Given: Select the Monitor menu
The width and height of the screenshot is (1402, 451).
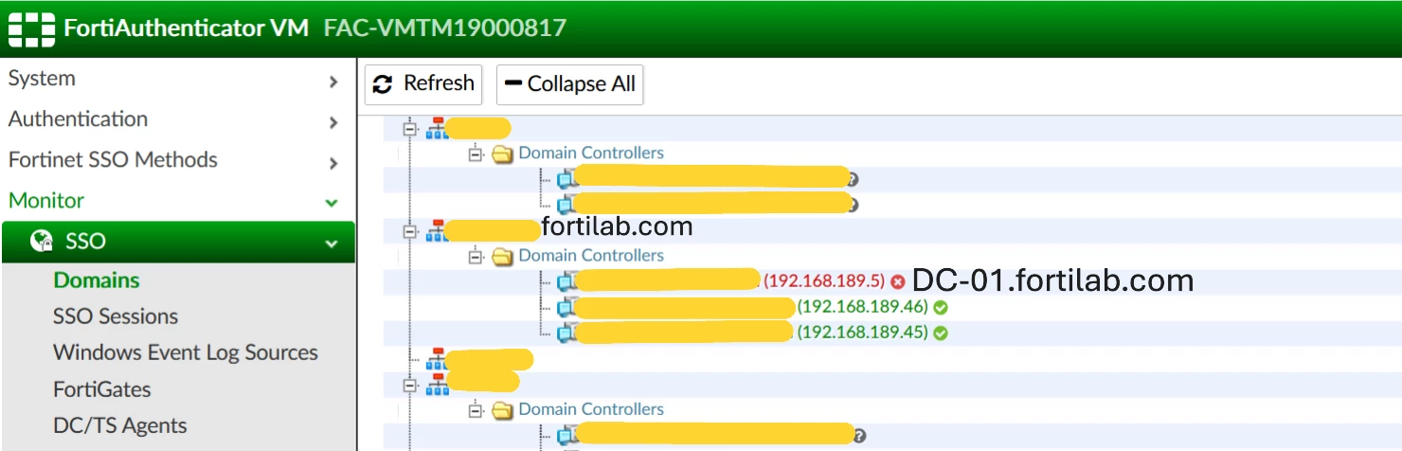Looking at the screenshot, I should tap(46, 201).
